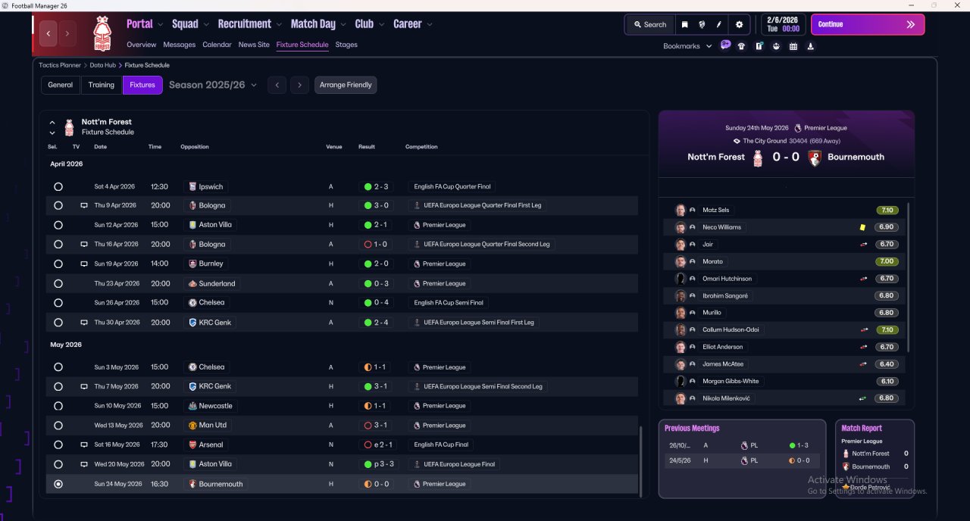
Task: Click the Continue button
Action: click(x=868, y=24)
